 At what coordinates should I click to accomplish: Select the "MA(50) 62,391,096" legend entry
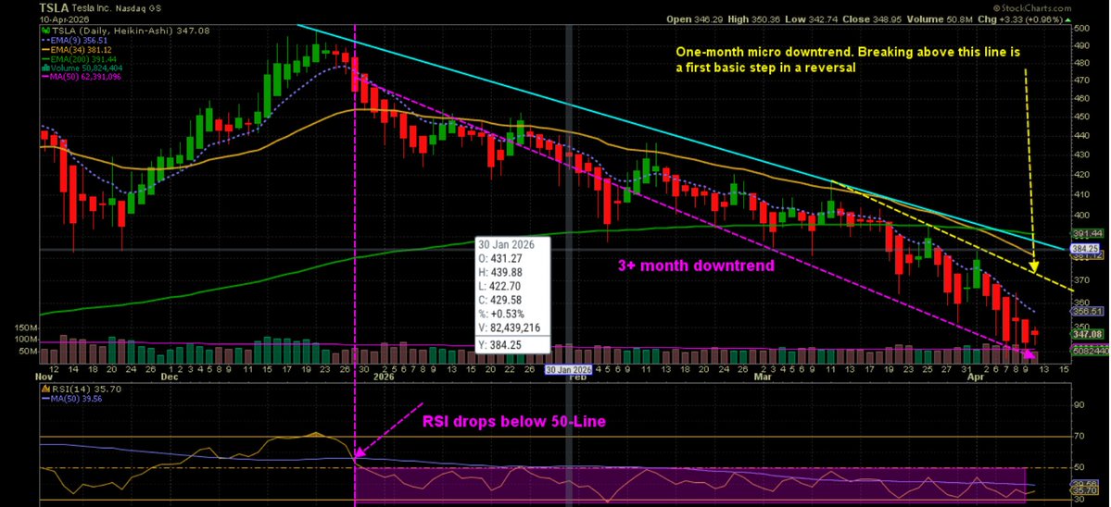tap(85, 77)
